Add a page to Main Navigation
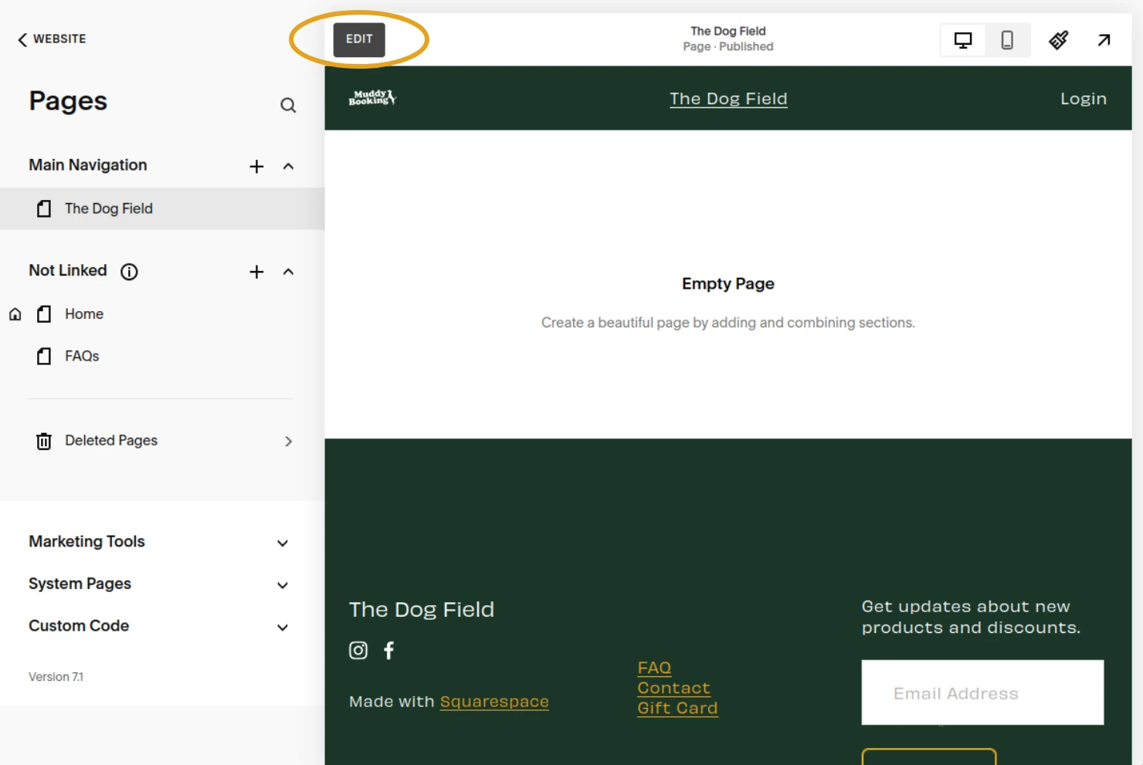 (x=256, y=165)
